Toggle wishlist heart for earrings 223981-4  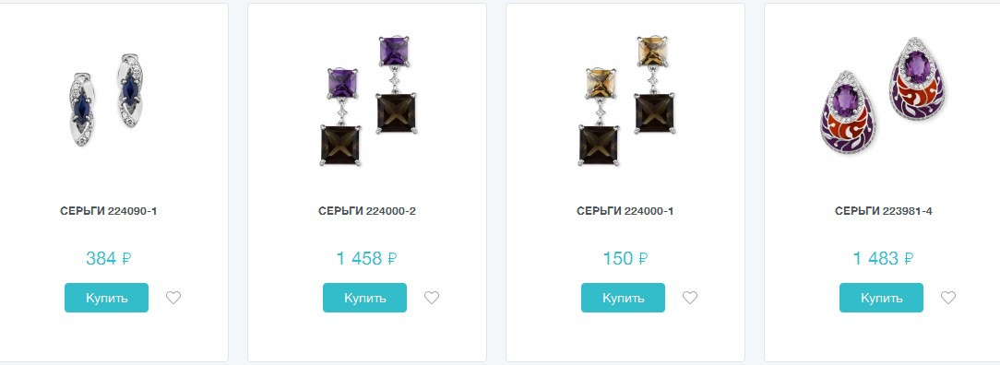tap(948, 298)
